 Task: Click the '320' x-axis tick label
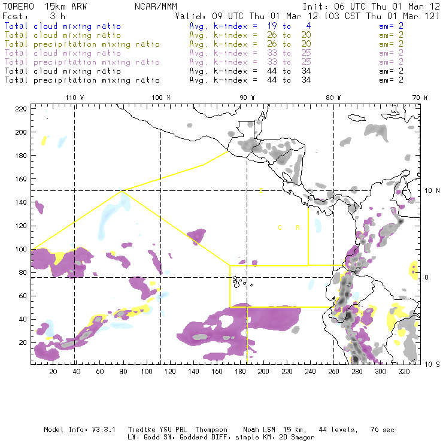pos(403,372)
